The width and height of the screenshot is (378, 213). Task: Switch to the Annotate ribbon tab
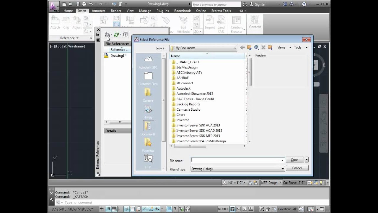tap(99, 11)
